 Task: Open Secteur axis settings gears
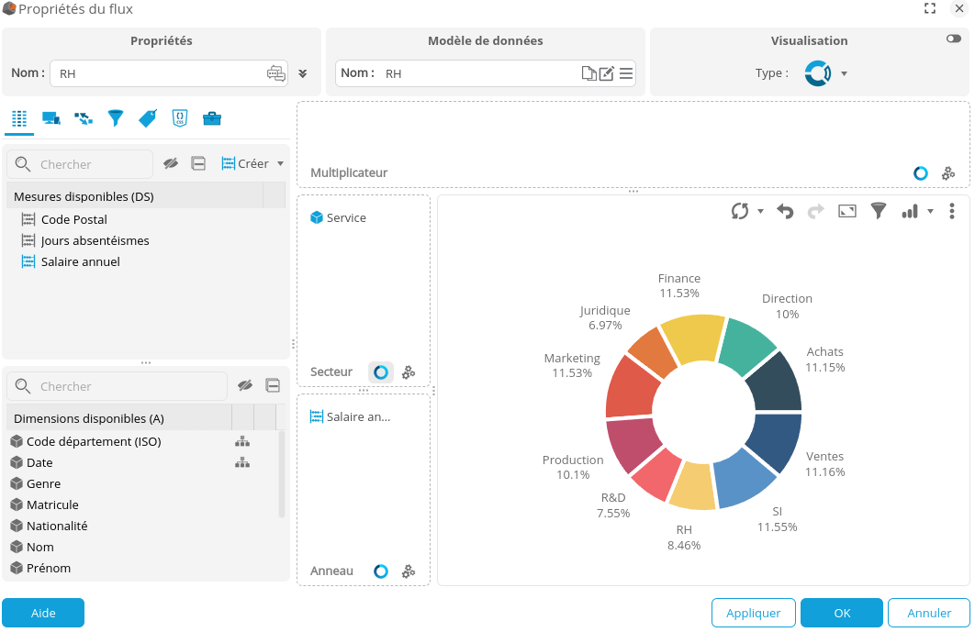coord(409,372)
